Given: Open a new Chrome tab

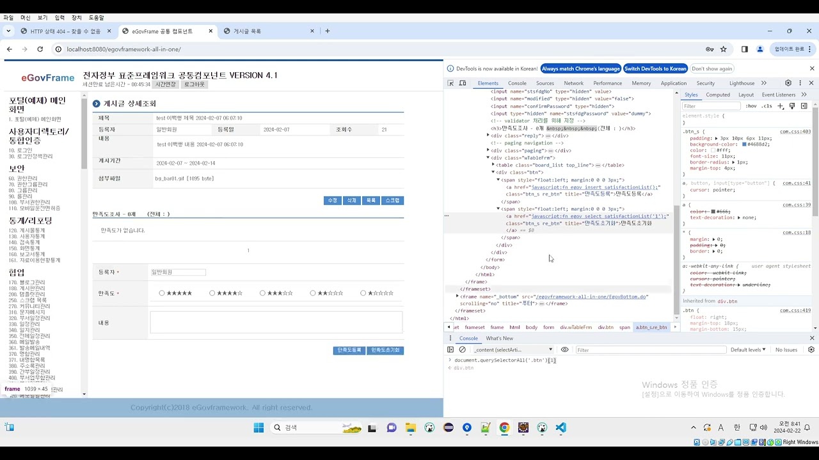Looking at the screenshot, I should [x=328, y=31].
